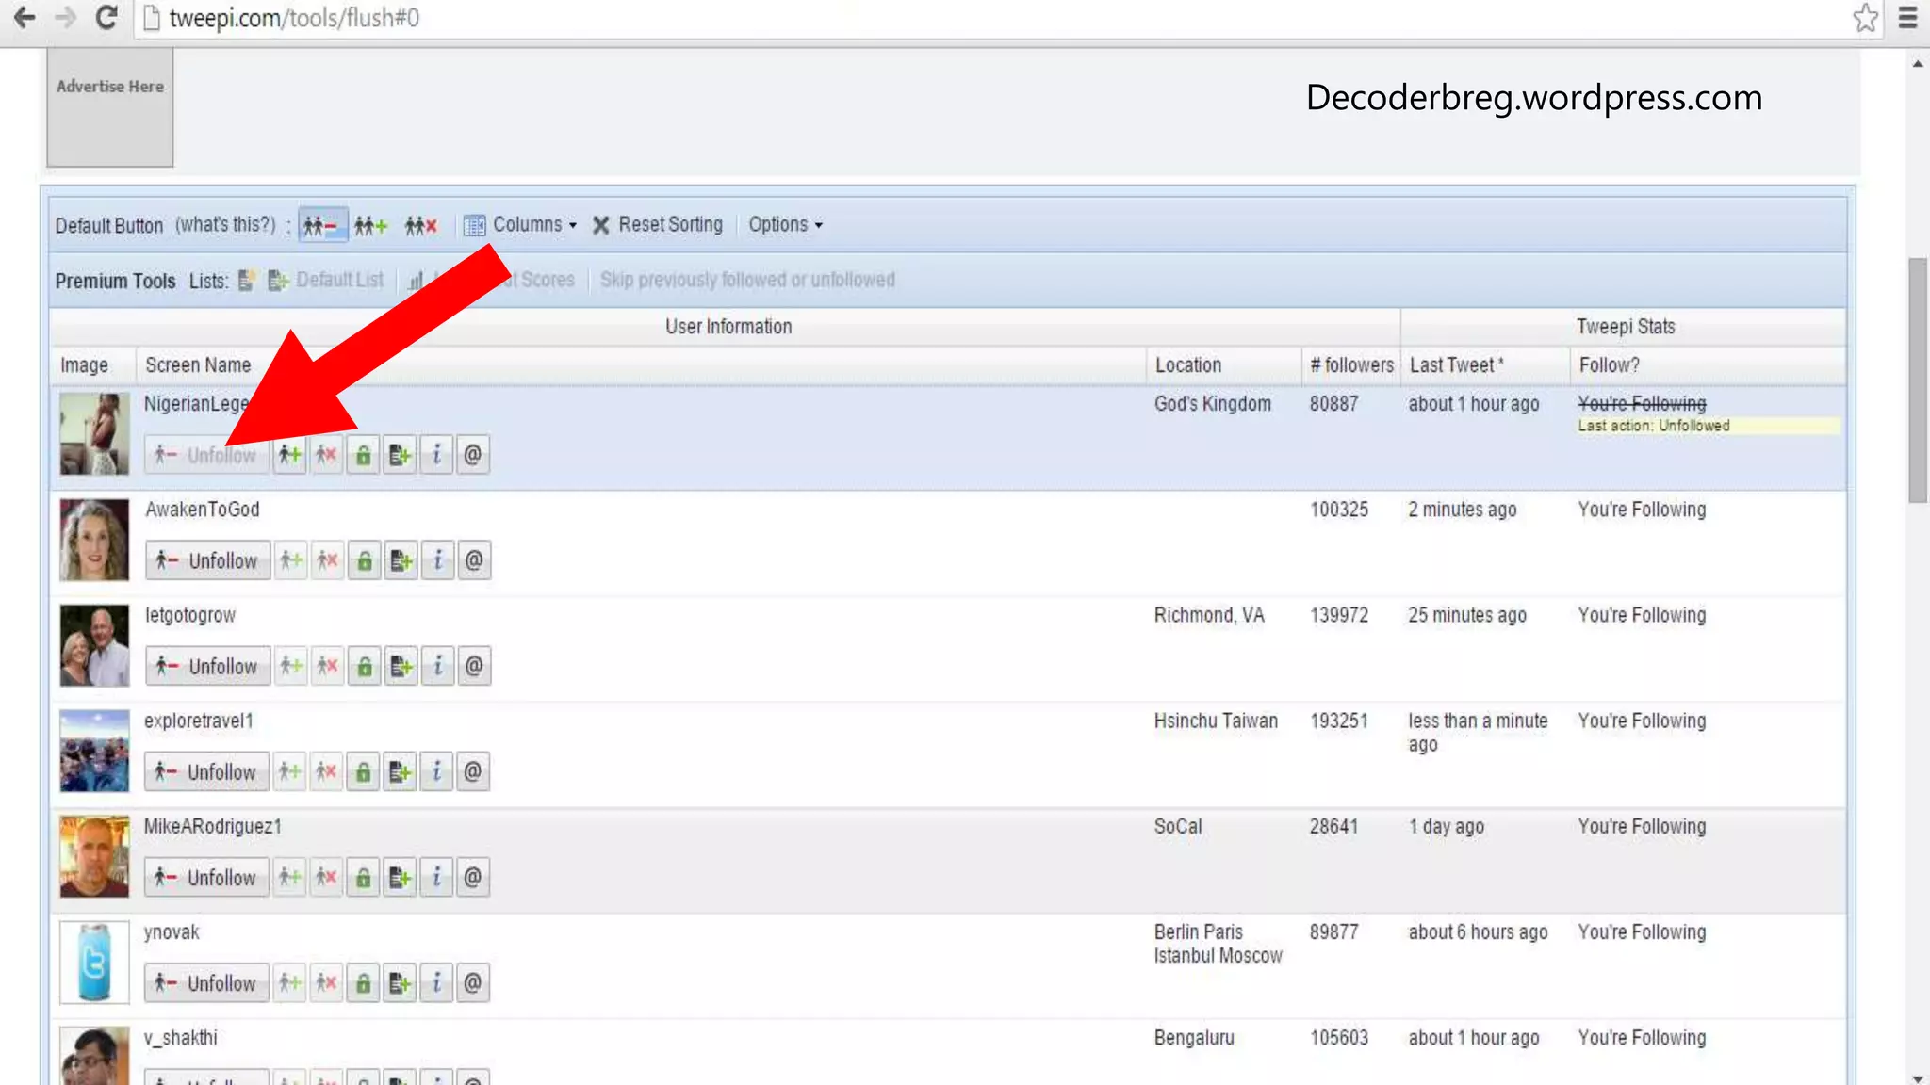Select the unfollow default button icon
The image size is (1930, 1085).
pos(321,225)
